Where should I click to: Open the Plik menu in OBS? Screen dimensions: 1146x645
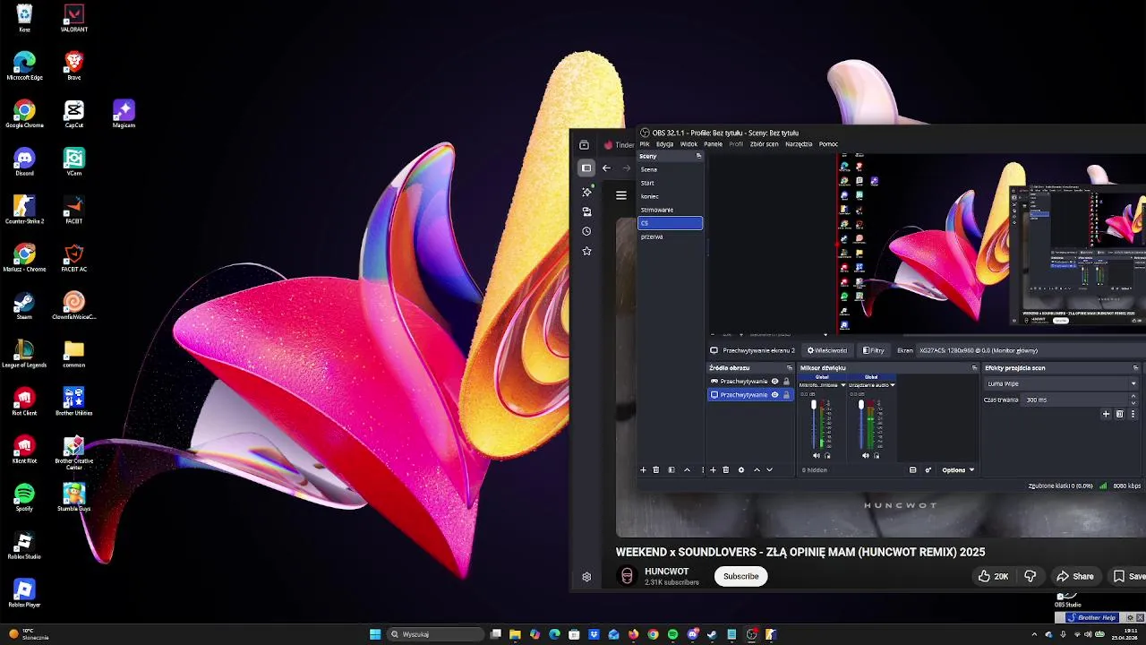pos(645,144)
